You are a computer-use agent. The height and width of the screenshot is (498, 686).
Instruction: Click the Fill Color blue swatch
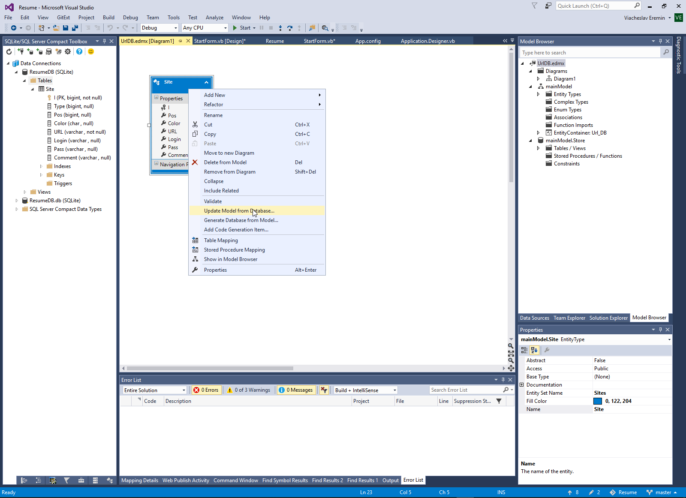(x=598, y=401)
